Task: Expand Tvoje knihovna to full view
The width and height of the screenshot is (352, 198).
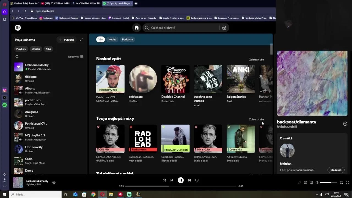Action: coord(81,40)
